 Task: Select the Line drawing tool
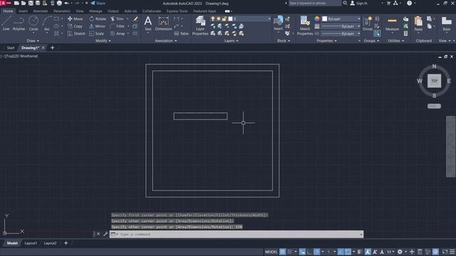tap(6, 23)
